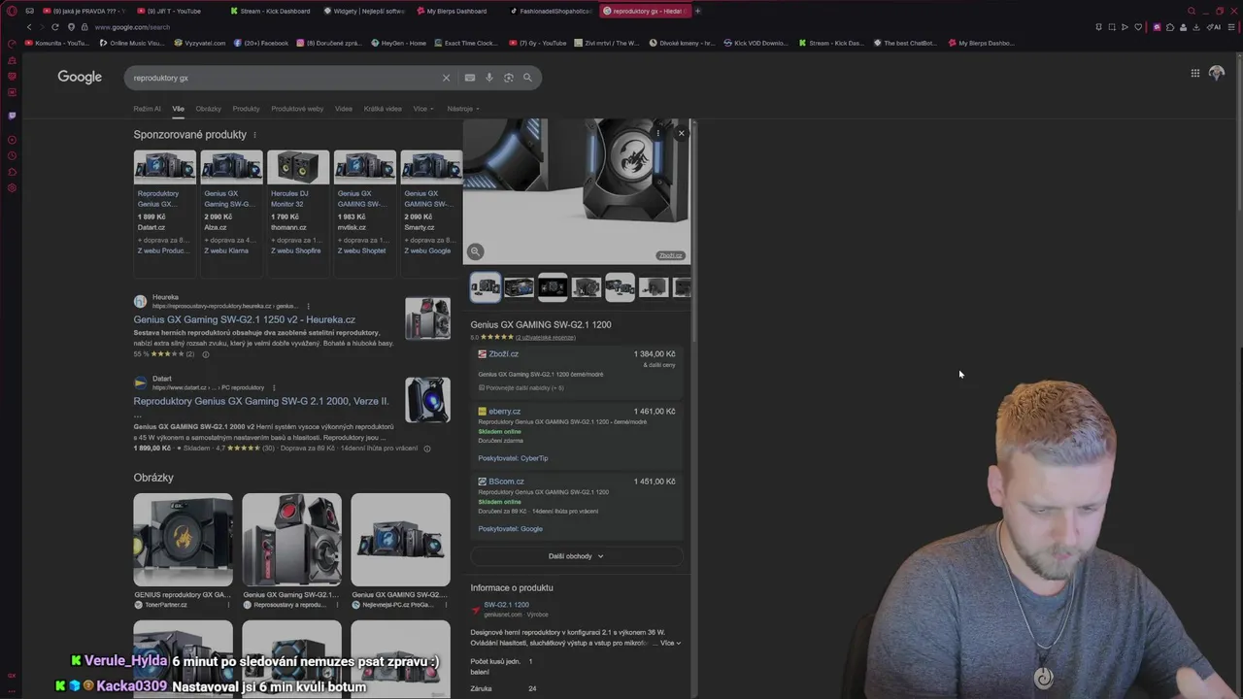This screenshot has height=699, width=1243.
Task: Expand Další obchody list
Action: [x=576, y=556]
